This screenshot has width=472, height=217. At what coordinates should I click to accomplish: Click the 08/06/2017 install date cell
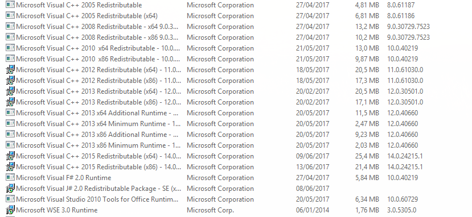click(x=313, y=189)
